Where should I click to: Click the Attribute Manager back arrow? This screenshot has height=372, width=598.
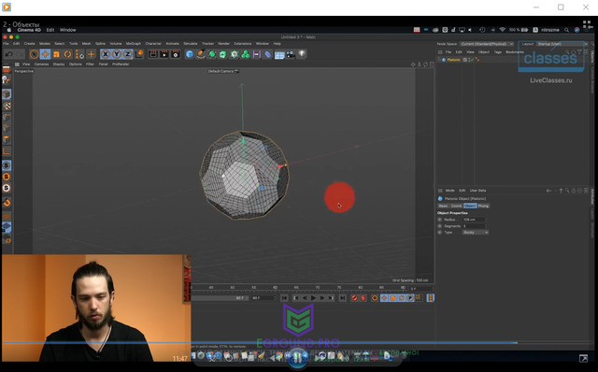548,191
